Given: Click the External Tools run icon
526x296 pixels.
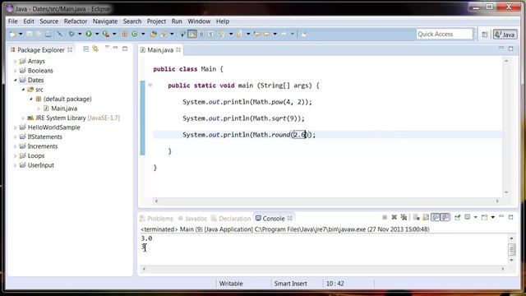Looking at the screenshot, I should 106,34.
